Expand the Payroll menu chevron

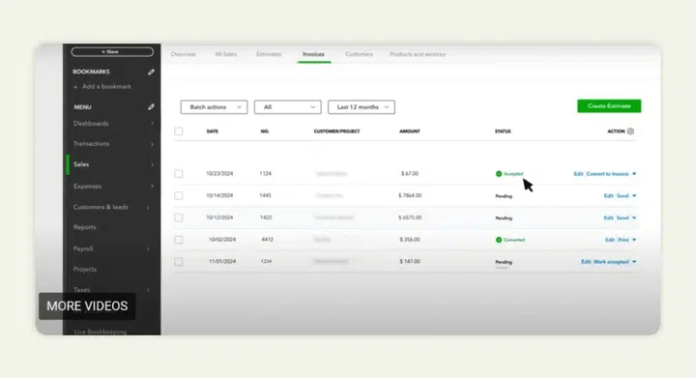pyautogui.click(x=148, y=248)
